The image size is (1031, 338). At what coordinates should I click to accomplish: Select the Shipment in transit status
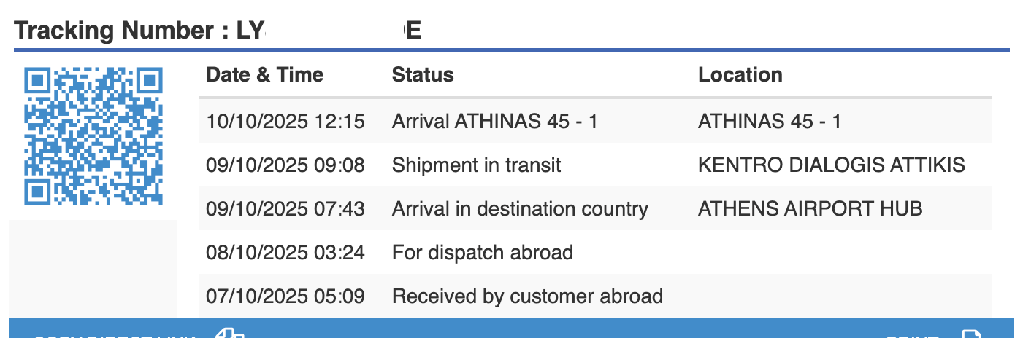click(x=476, y=165)
